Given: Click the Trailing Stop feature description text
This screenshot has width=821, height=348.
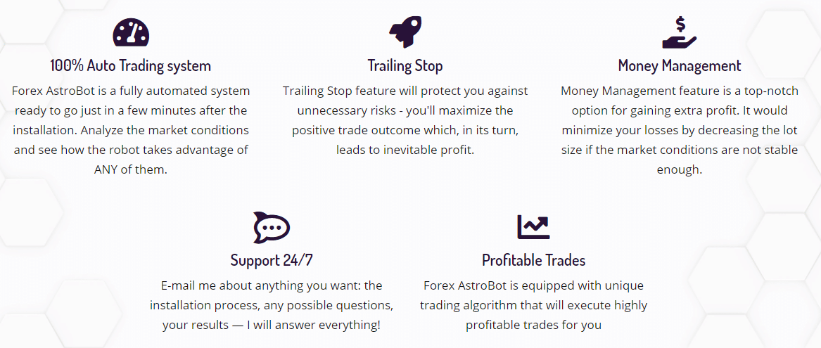Looking at the screenshot, I should click(405, 121).
